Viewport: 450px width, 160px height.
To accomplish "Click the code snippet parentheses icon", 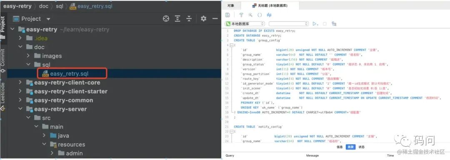I will click(260, 15).
